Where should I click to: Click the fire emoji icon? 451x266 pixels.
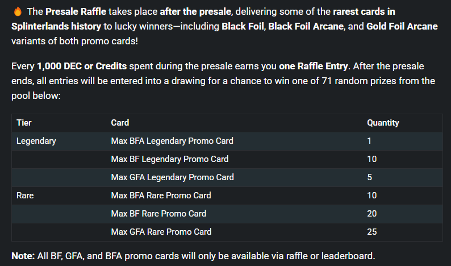click(x=18, y=11)
